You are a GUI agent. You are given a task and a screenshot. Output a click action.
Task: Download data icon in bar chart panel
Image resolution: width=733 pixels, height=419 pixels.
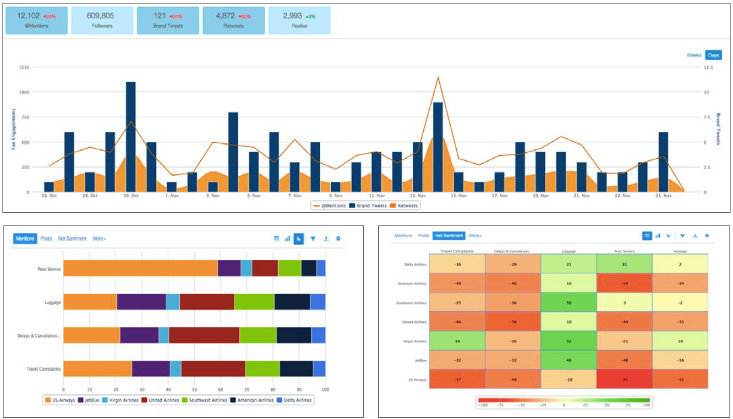click(326, 239)
